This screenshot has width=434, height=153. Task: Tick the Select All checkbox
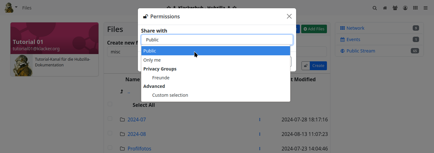tap(110, 104)
